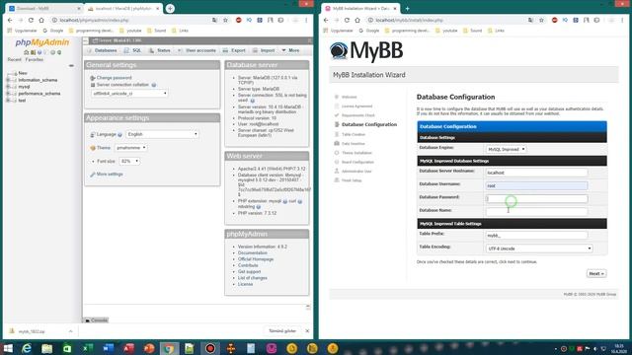632x355 pixels.
Task: Open the Console bar in phpMyAdmin
Action: [97, 320]
